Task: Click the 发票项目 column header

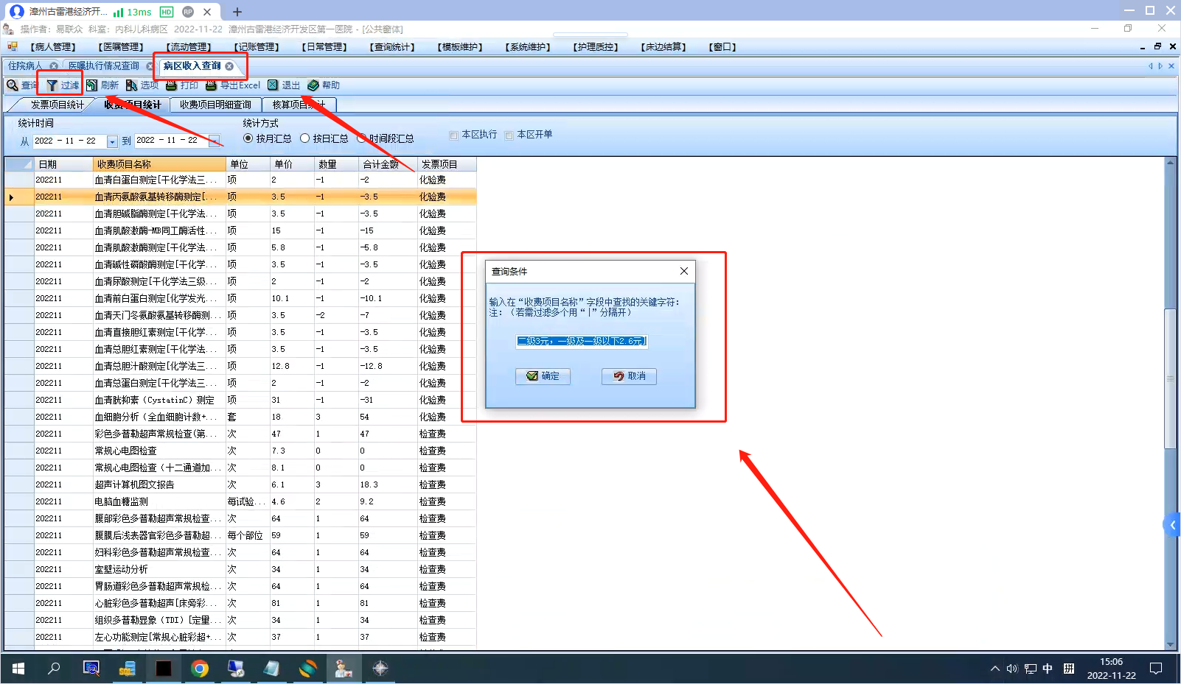Action: point(447,164)
